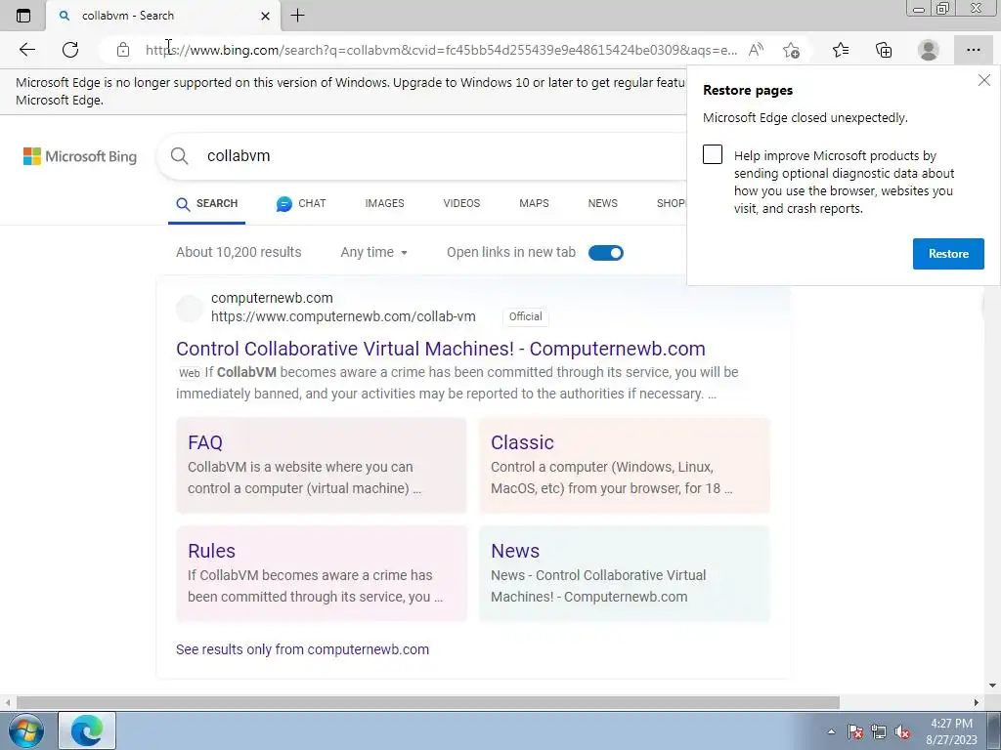Click the Back arrow button
This screenshot has height=750, width=1001.
[26, 50]
